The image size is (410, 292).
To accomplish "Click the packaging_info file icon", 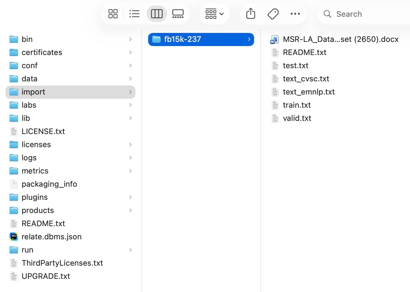I will [x=14, y=184].
